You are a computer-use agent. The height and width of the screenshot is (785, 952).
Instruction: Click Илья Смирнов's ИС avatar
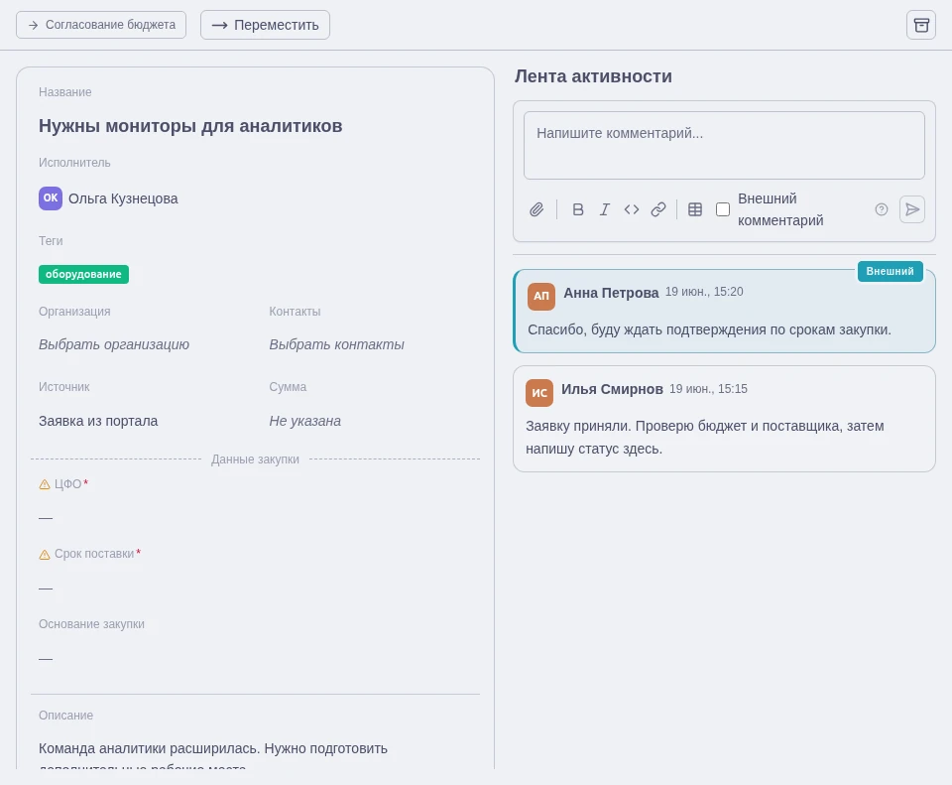coord(539,393)
